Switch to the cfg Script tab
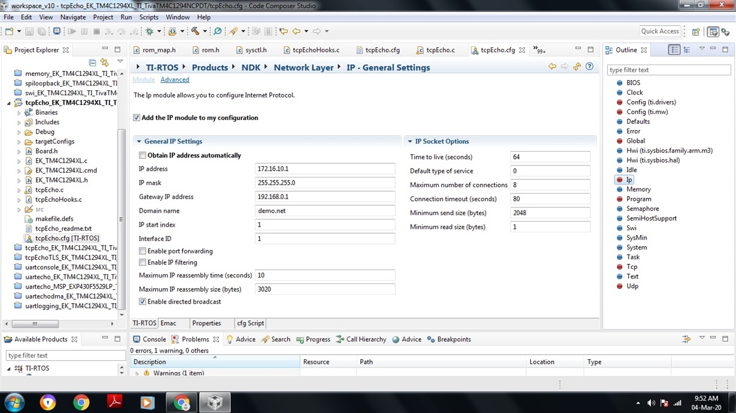The width and height of the screenshot is (736, 413). (x=250, y=323)
